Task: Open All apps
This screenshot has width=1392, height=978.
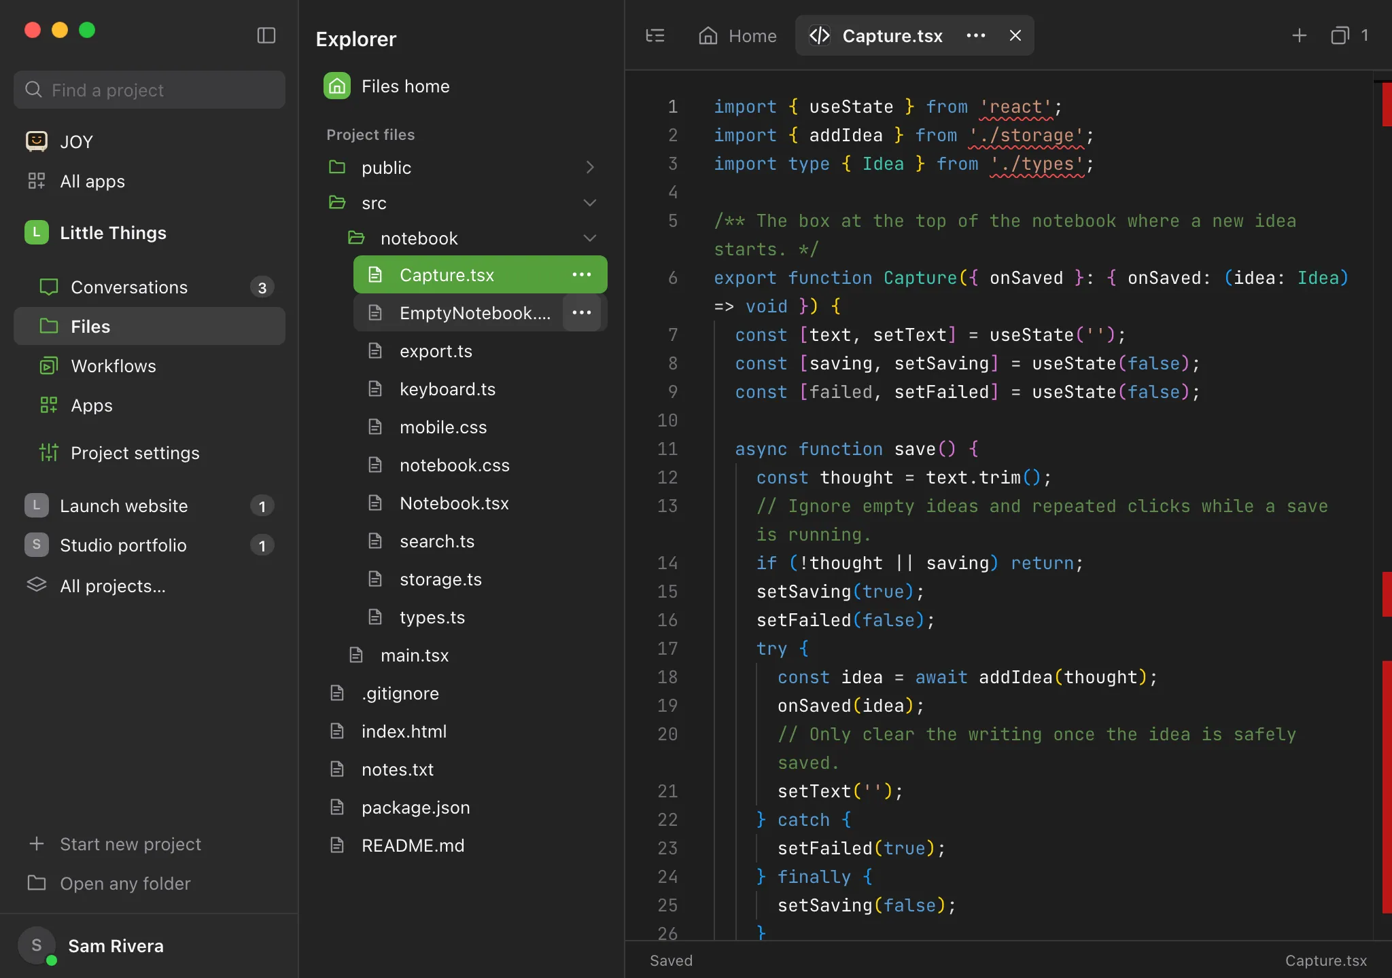Action: coord(150,181)
